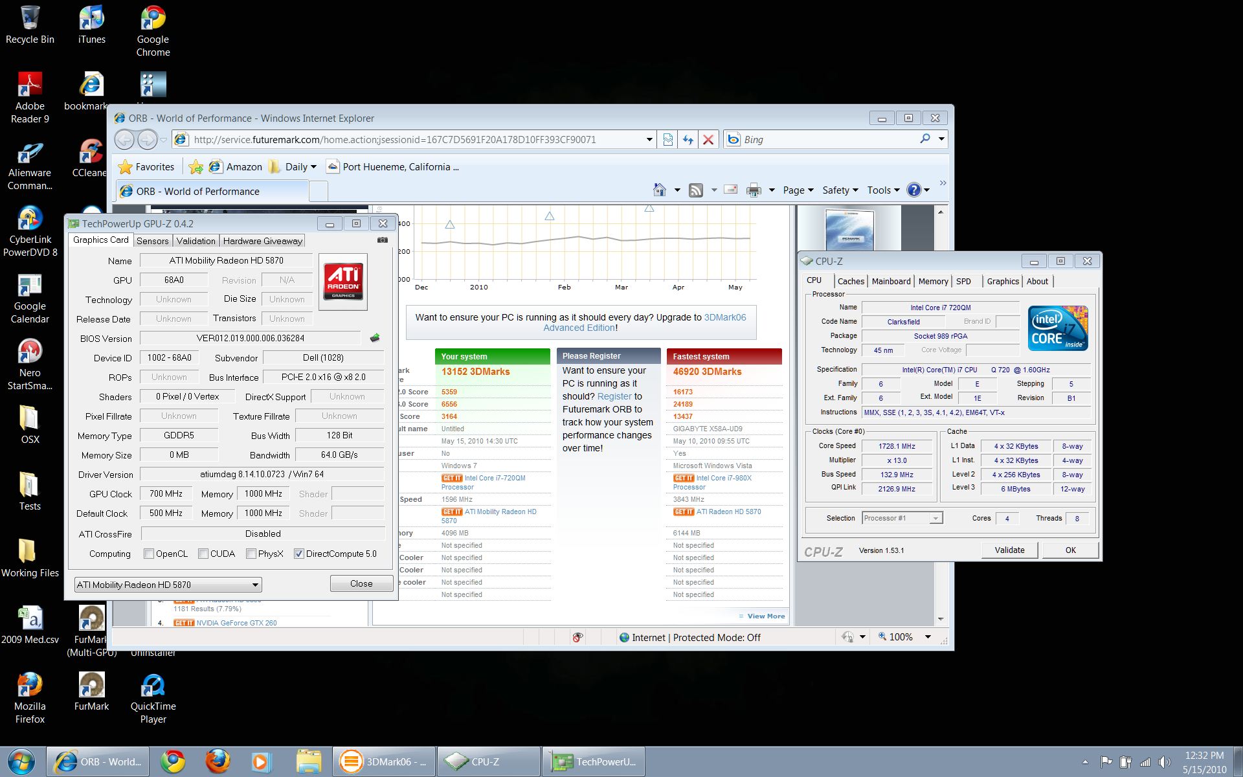Click the View More link
Viewport: 1243px width, 777px height.
tap(766, 616)
